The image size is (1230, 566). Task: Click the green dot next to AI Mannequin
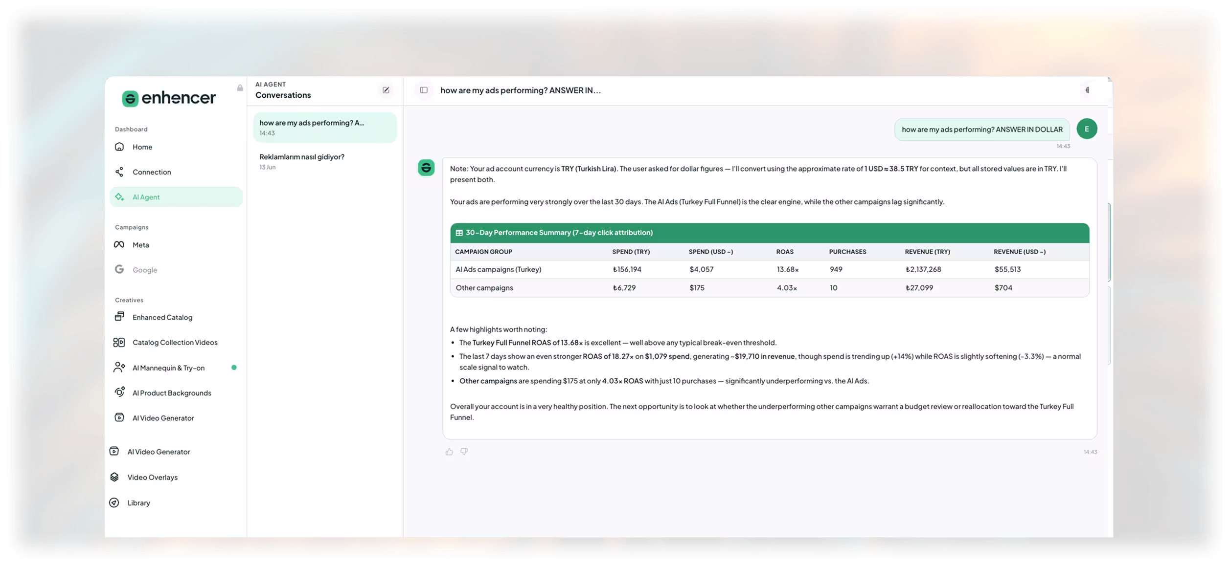click(234, 368)
